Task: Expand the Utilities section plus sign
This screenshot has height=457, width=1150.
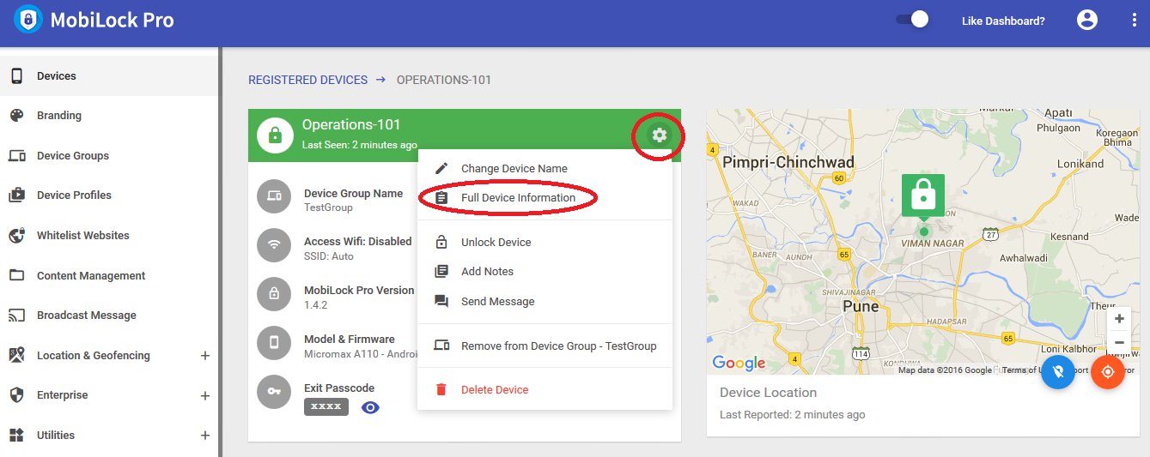Action: tap(205, 436)
